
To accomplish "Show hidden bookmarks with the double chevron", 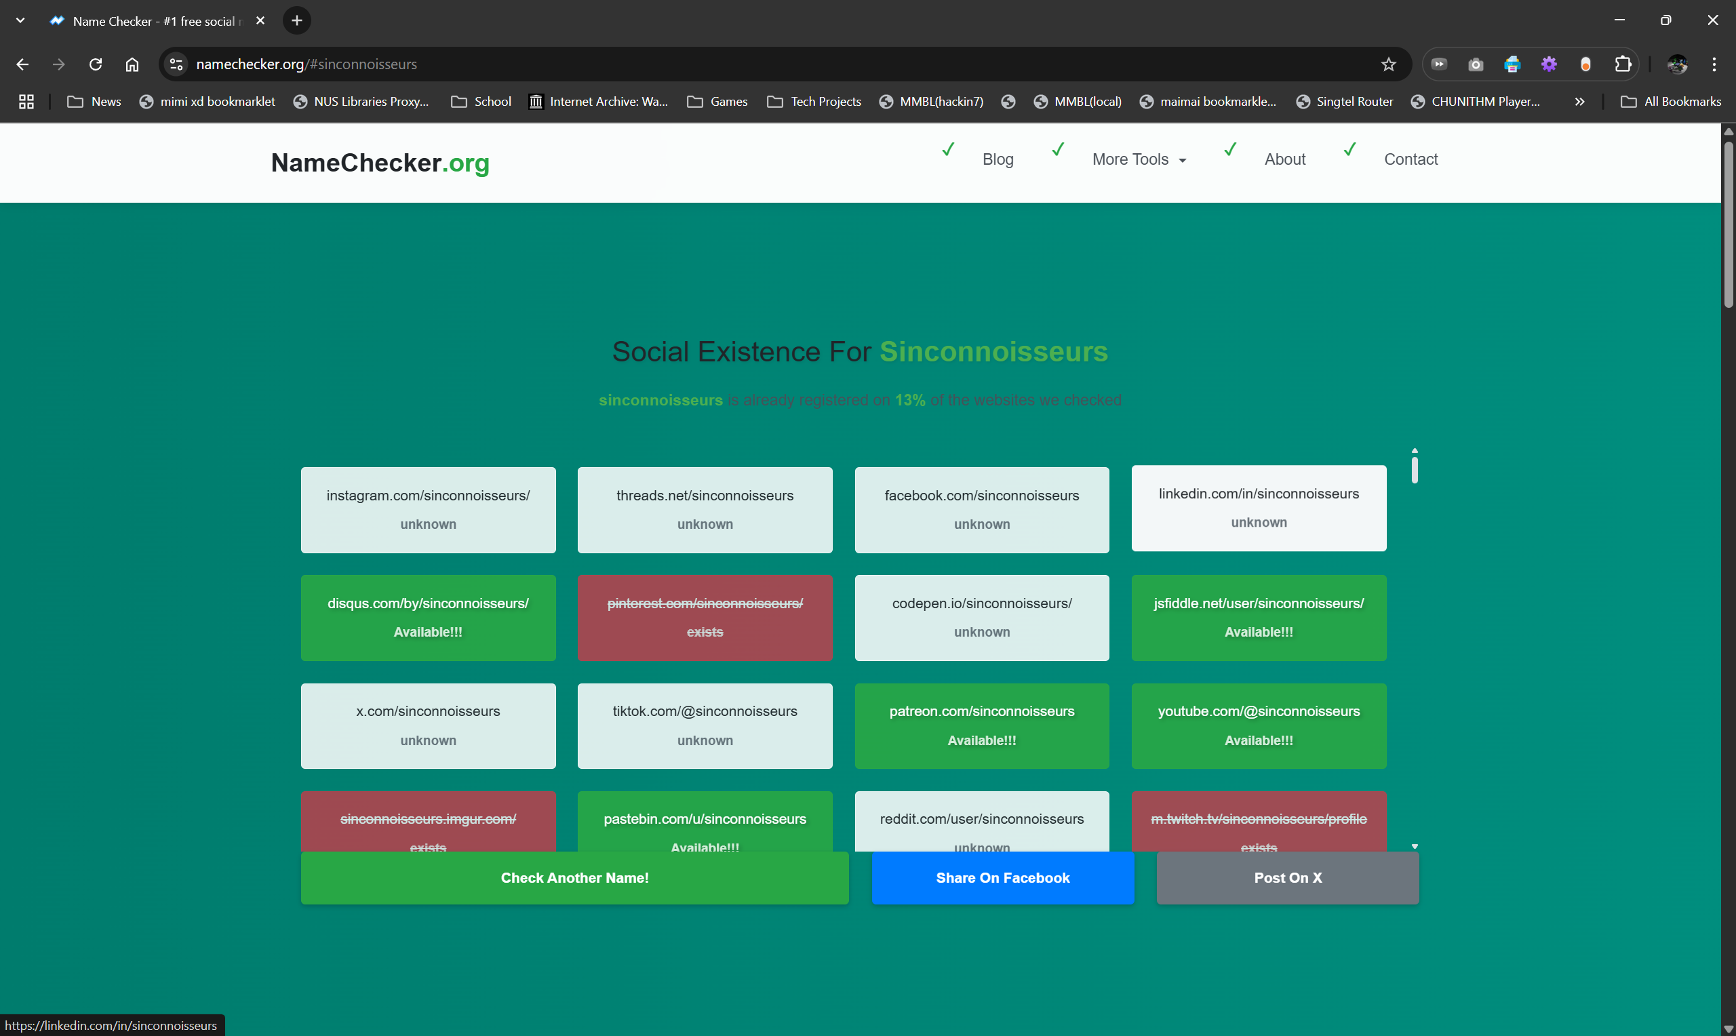I will [x=1579, y=101].
